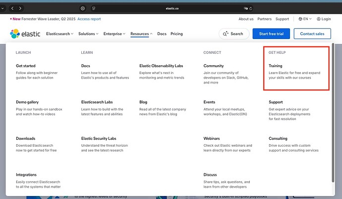This screenshot has height=199, width=342.
Task: Click 'Share tips, ask questions, and' text
Action: (x=227, y=182)
